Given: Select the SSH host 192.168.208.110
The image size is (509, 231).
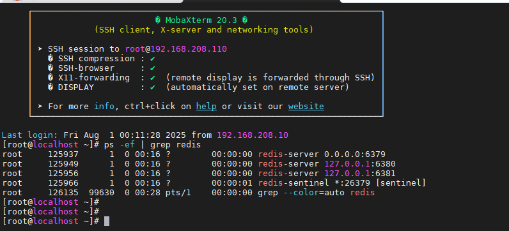Looking at the screenshot, I should click(x=189, y=49).
